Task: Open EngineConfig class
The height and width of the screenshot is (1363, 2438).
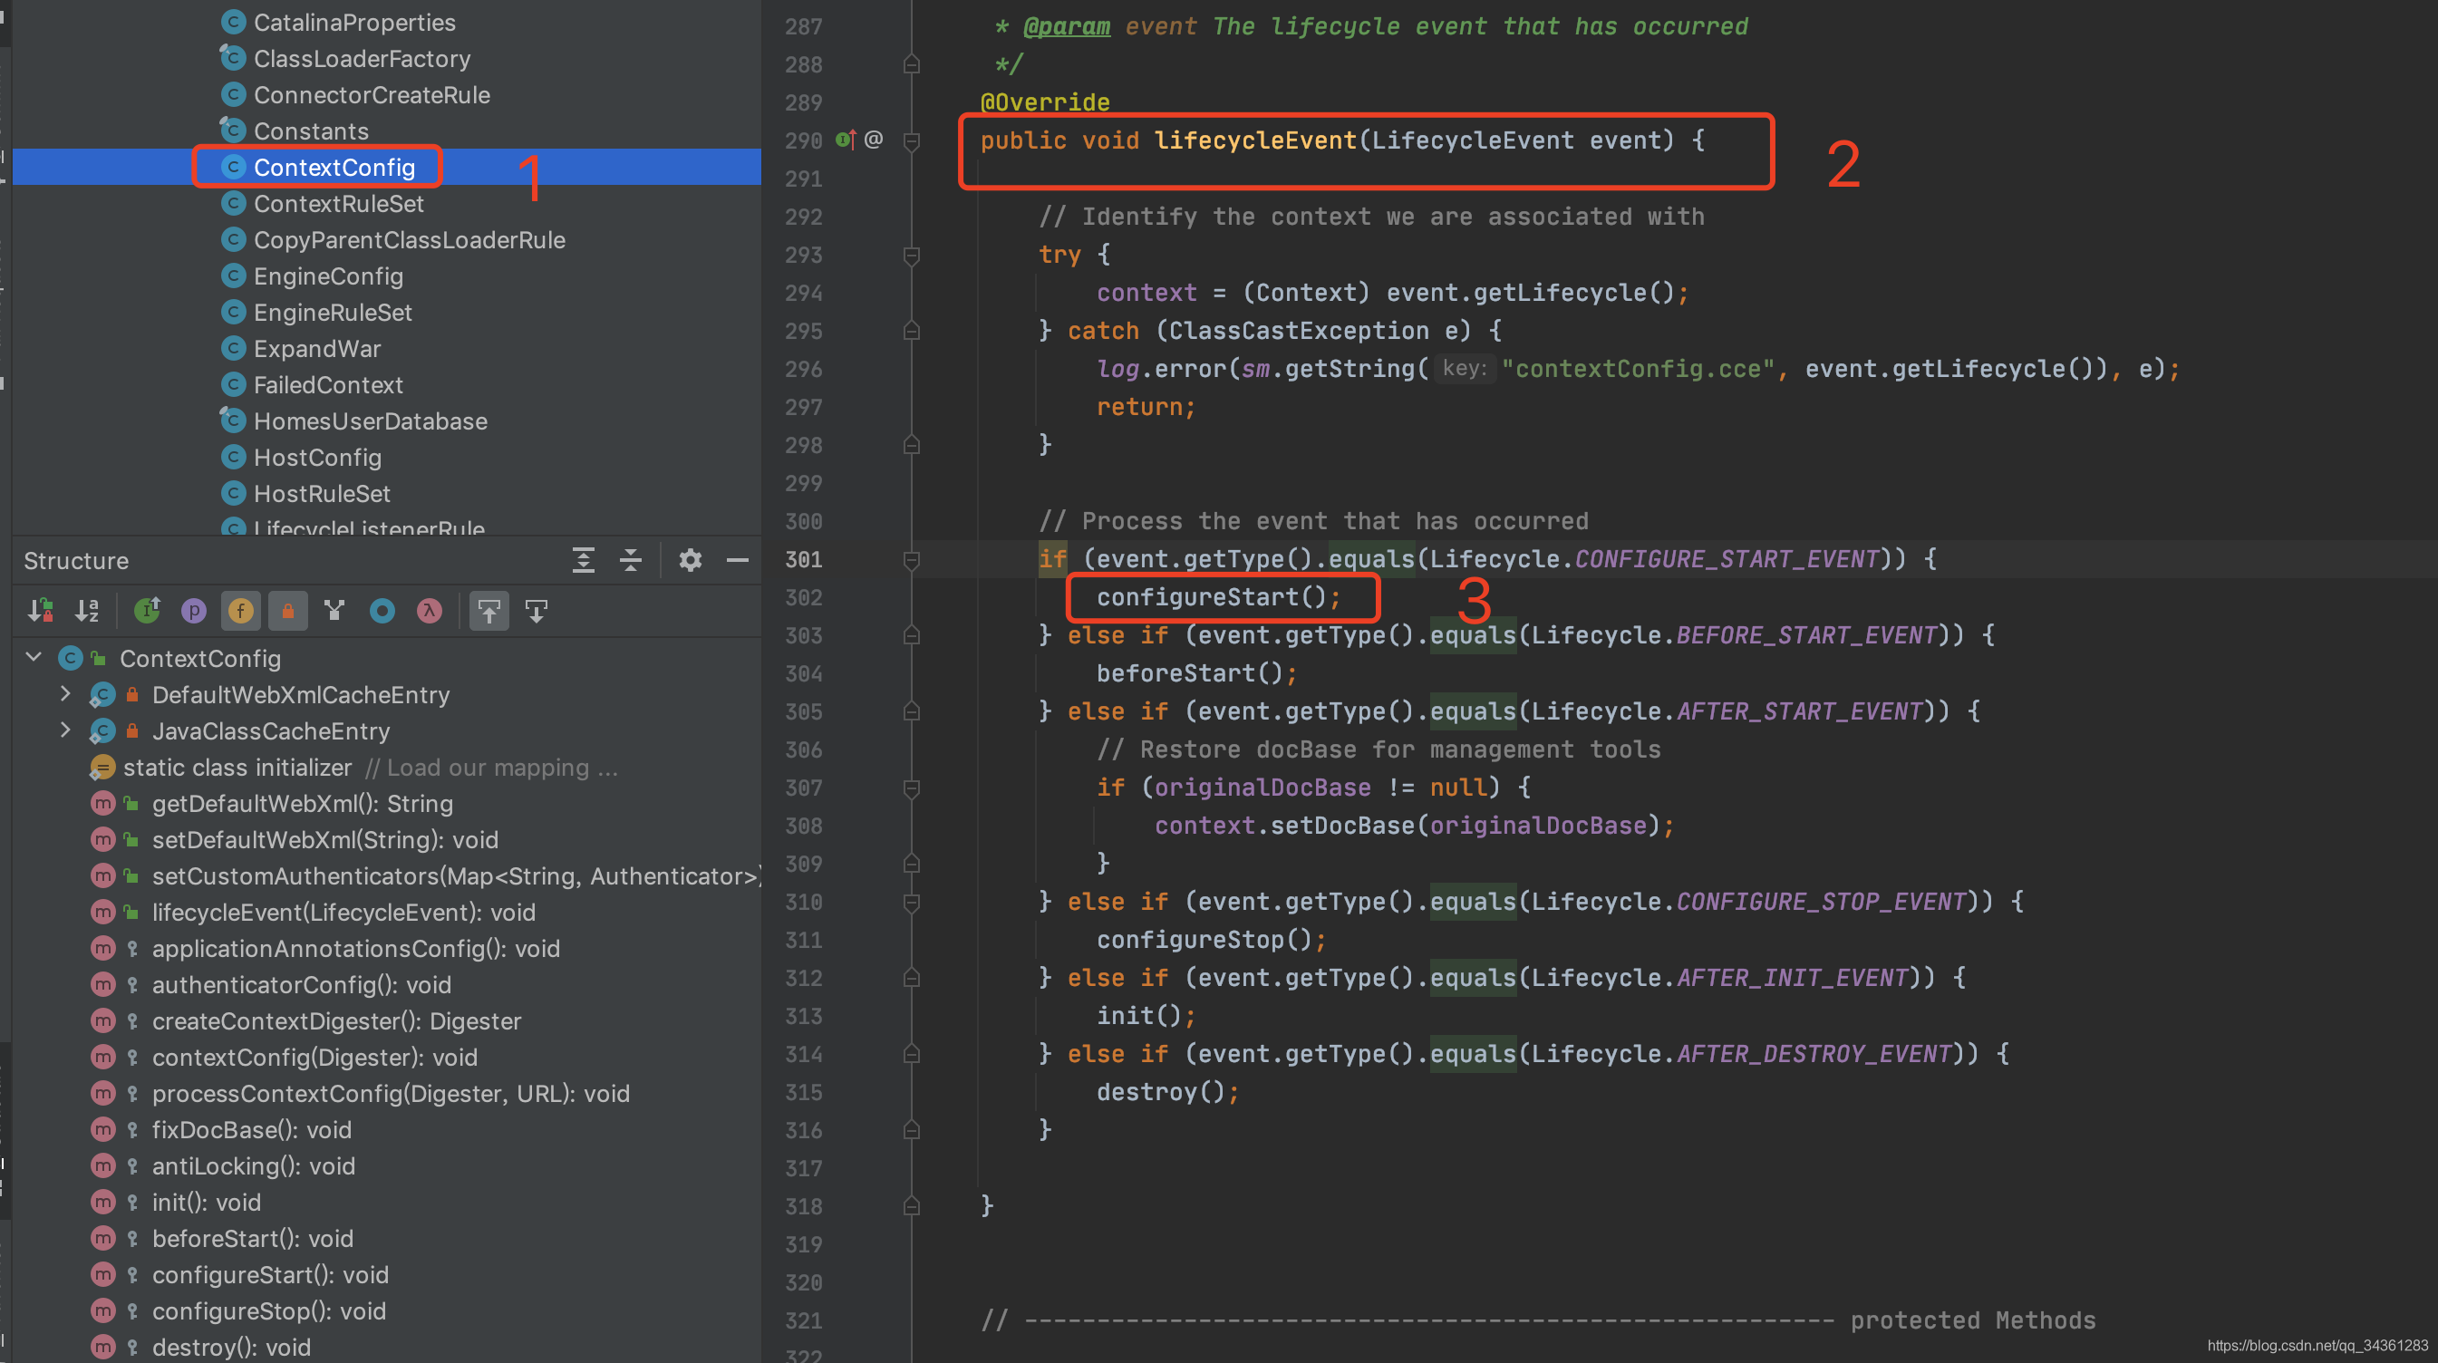Action: tap(327, 276)
